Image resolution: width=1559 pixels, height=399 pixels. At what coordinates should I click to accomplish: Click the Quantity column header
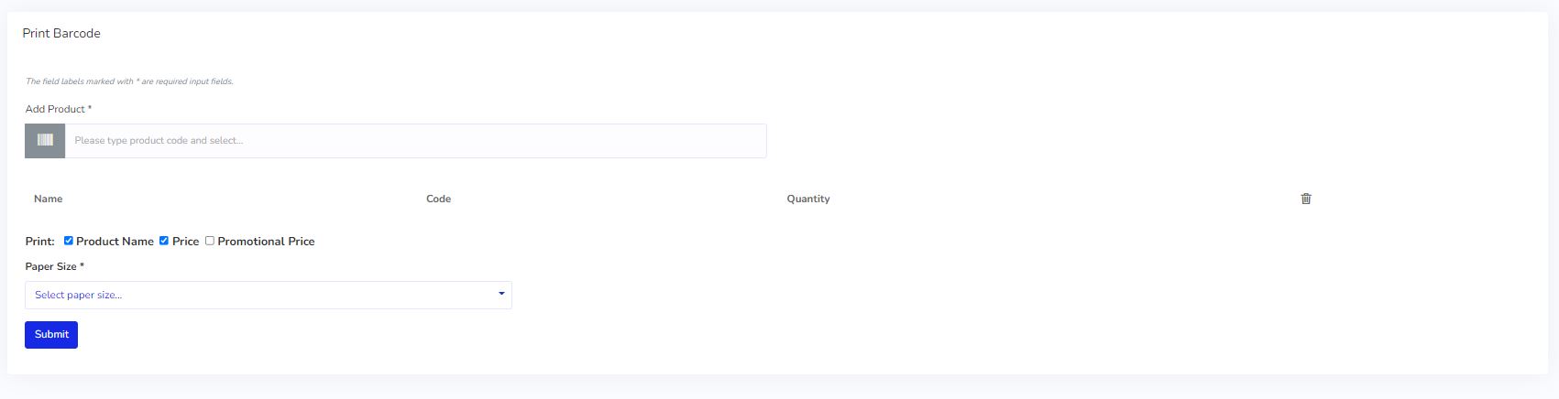[x=807, y=199]
